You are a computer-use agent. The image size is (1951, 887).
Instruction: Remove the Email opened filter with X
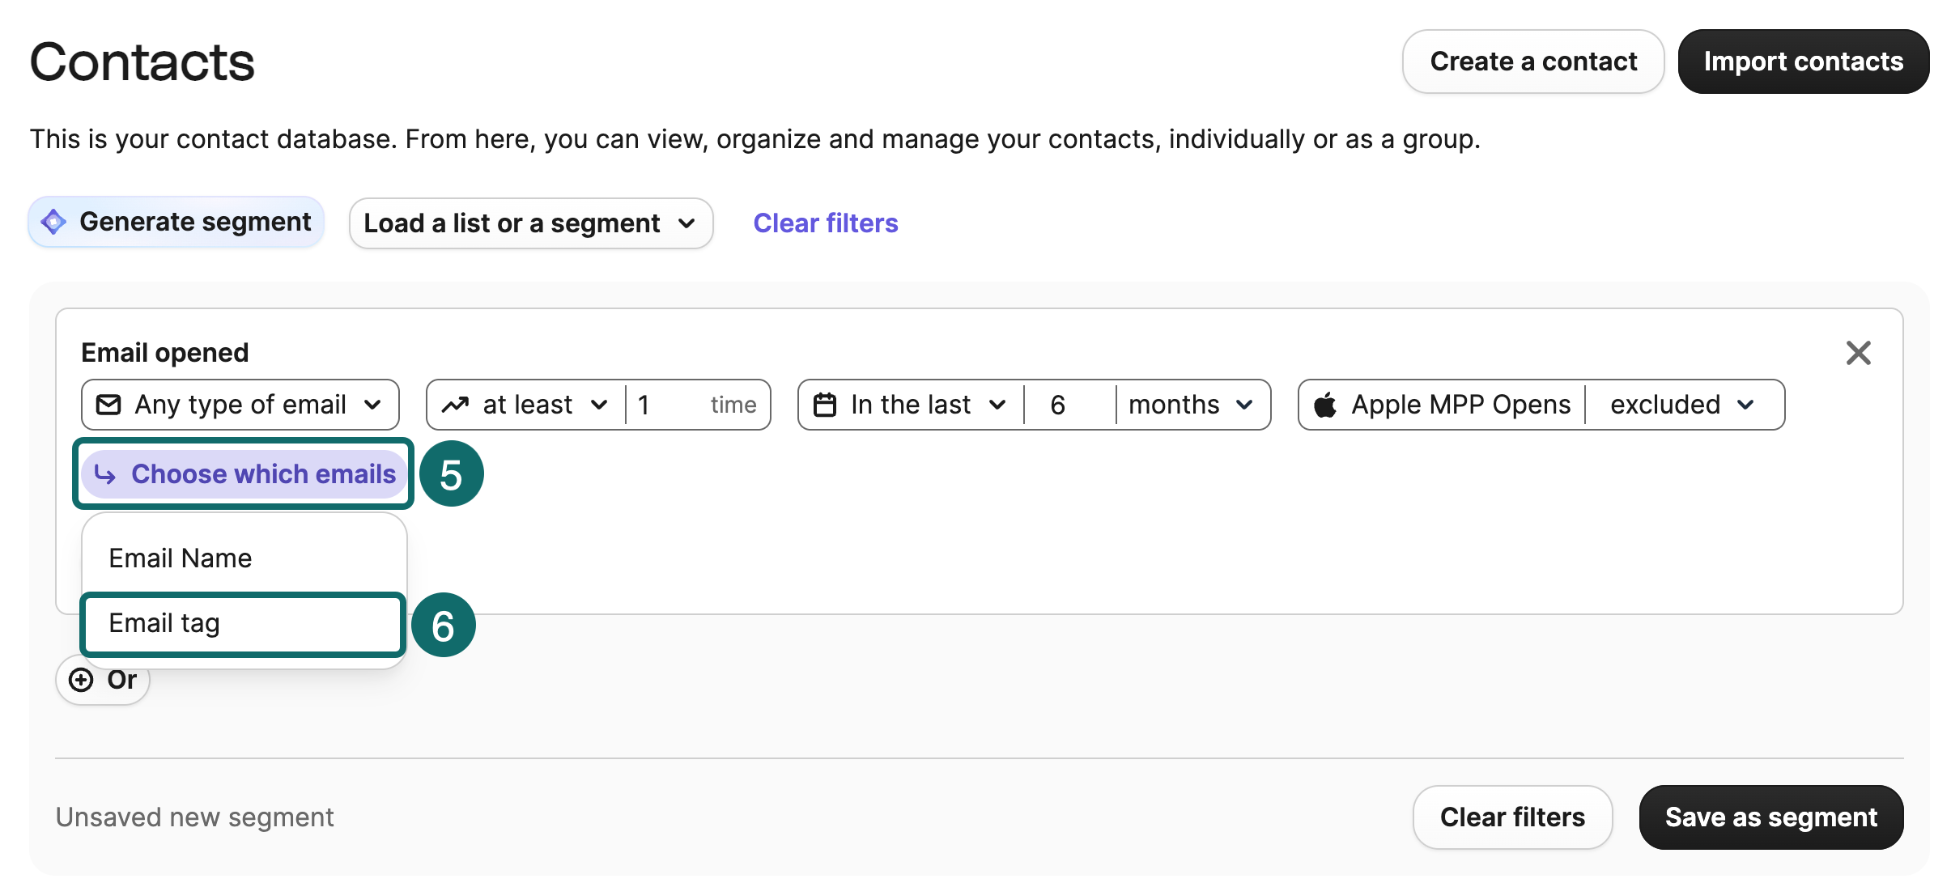pos(1858,353)
